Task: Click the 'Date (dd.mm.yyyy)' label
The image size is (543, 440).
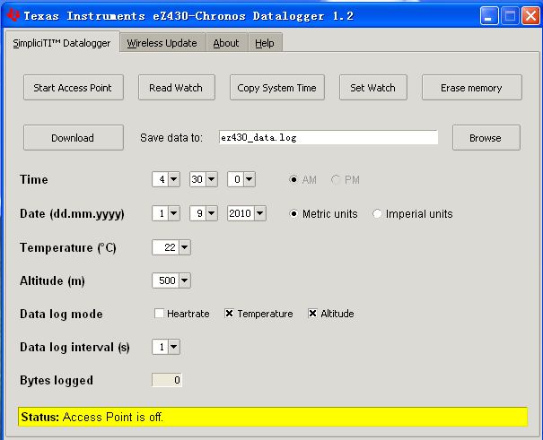Action: tap(72, 213)
